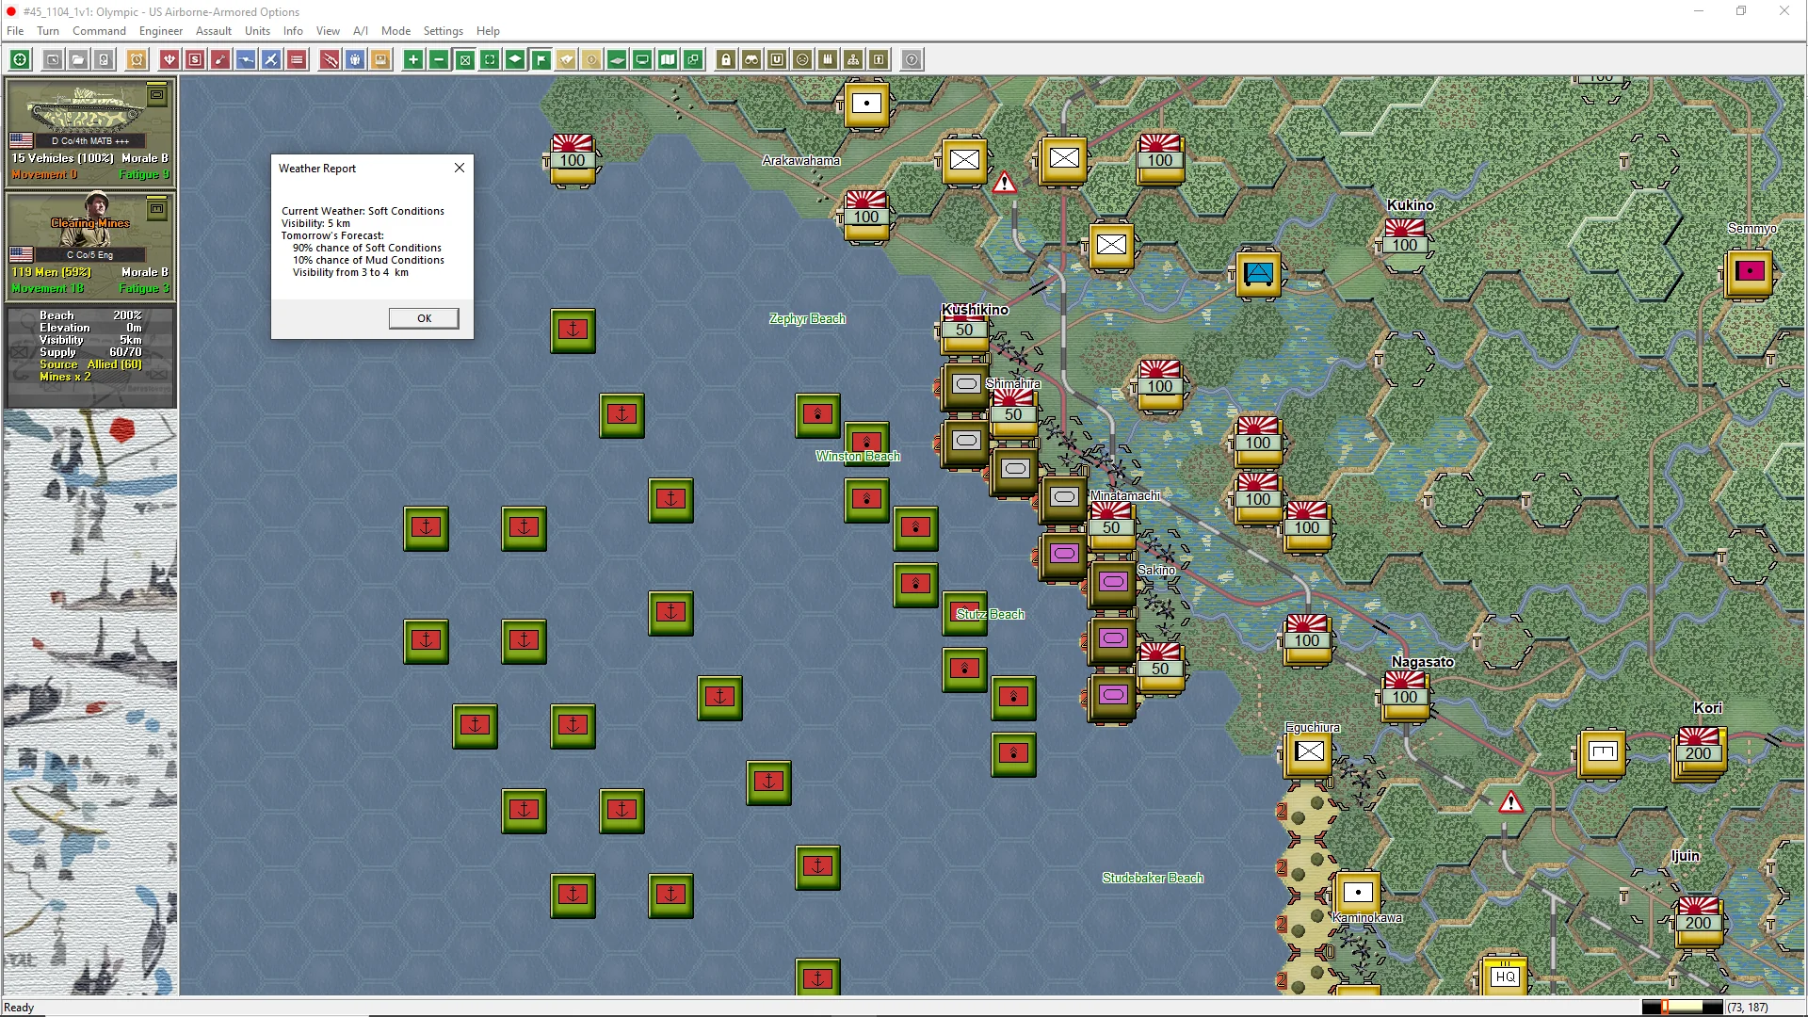Select the Japanese 100 counter at Nagasato

[x=1404, y=695]
